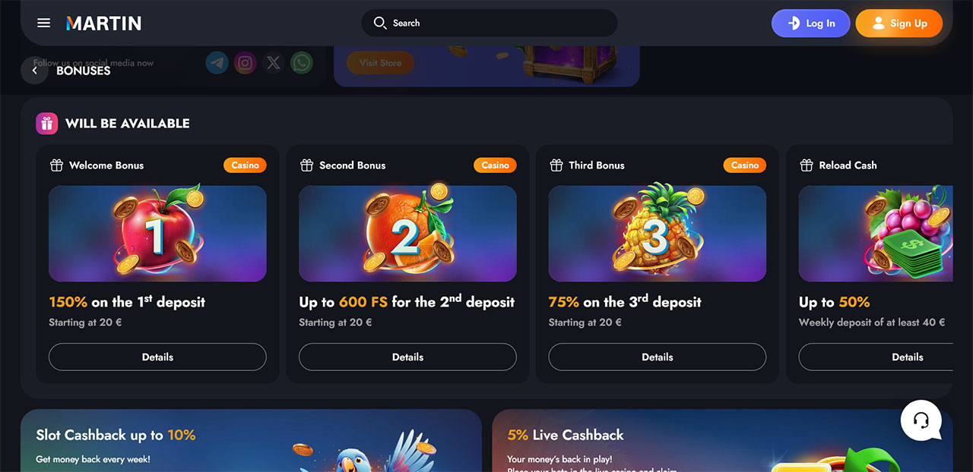The image size is (973, 472).
Task: Go back using Bonuses arrow
Action: pyautogui.click(x=34, y=71)
